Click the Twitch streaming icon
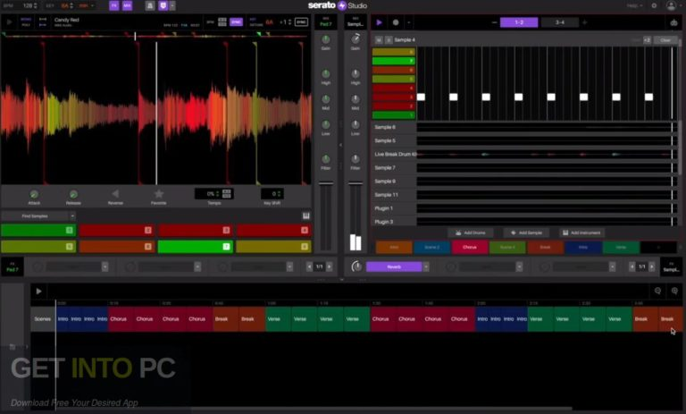 [163, 5]
